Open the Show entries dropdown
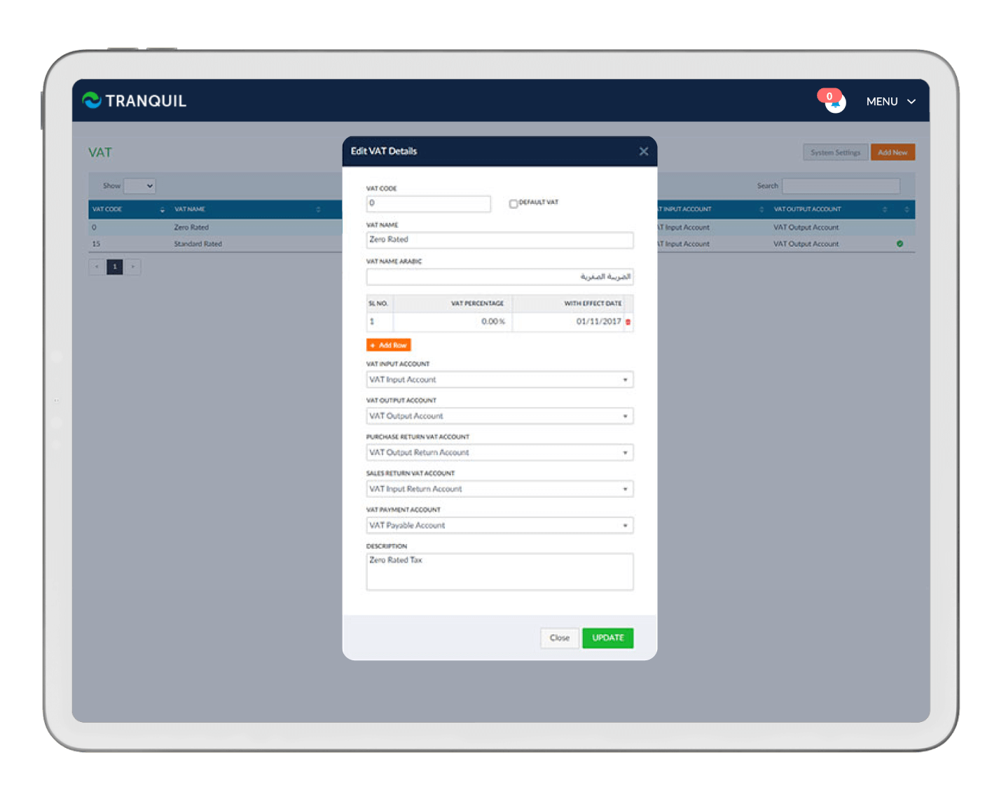 pyautogui.click(x=139, y=186)
